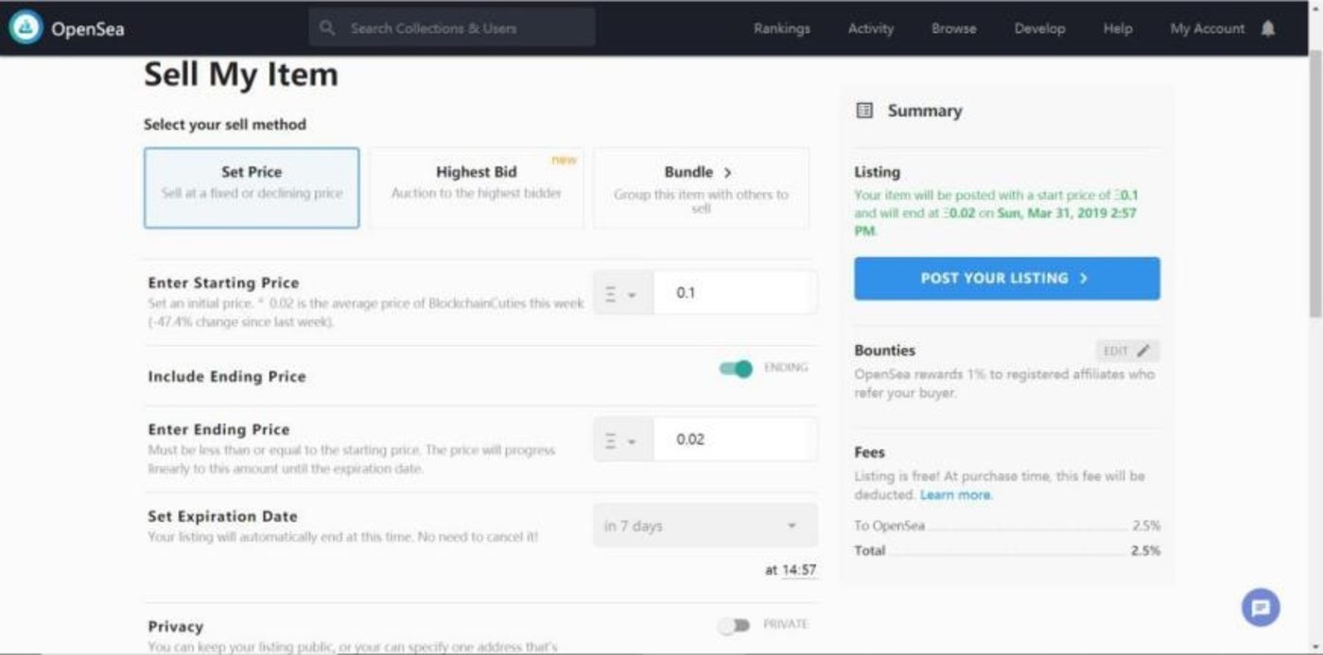The height and width of the screenshot is (655, 1323).
Task: Select the Set Price sell method
Action: (252, 187)
